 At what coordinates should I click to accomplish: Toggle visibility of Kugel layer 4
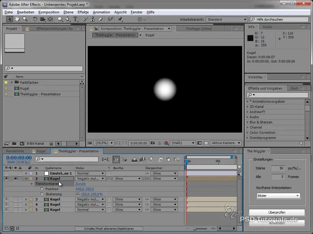click(6, 204)
